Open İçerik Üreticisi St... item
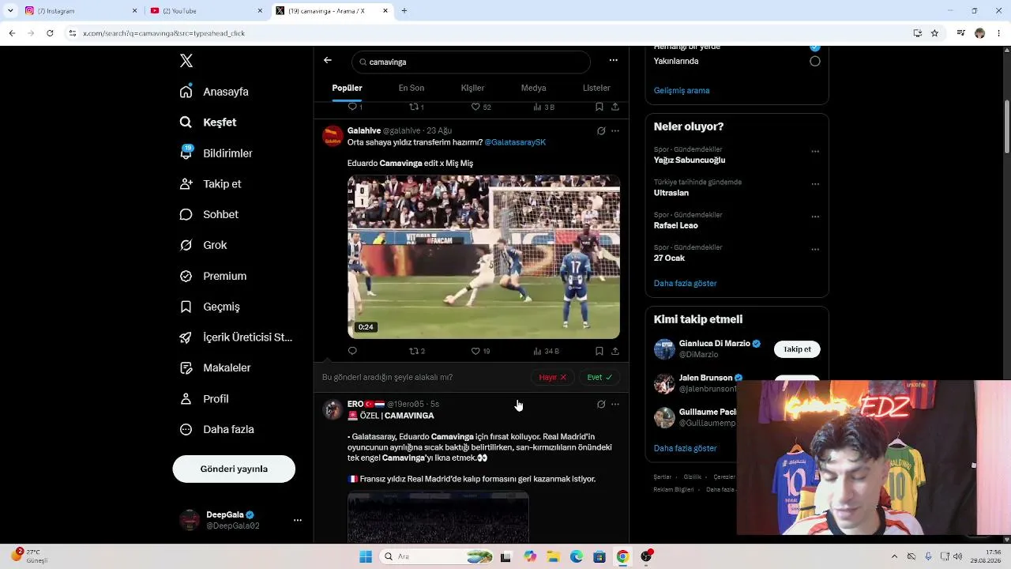The image size is (1011, 569). coord(235,337)
